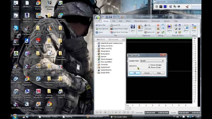Click the go-to-end transport button
212x119 pixels.
click(x=128, y=112)
